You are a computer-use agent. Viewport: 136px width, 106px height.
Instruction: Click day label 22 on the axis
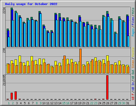(x=92, y=103)
